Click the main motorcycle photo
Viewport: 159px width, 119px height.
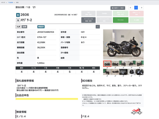[123, 45]
